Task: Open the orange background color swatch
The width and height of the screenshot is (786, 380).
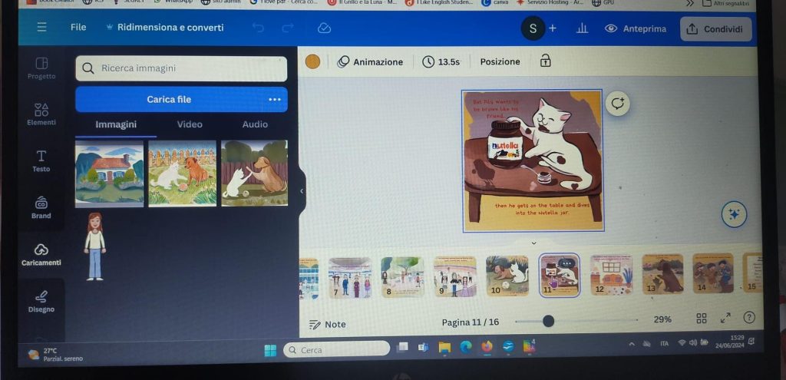Action: tap(313, 61)
